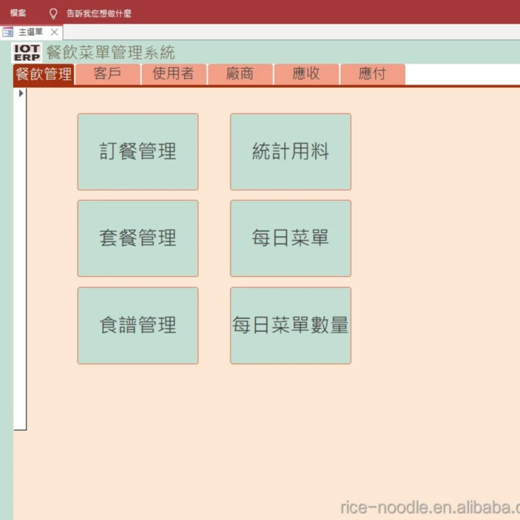Click the 告訴我您想做什麼 search box
The image size is (520, 520).
[x=99, y=14]
